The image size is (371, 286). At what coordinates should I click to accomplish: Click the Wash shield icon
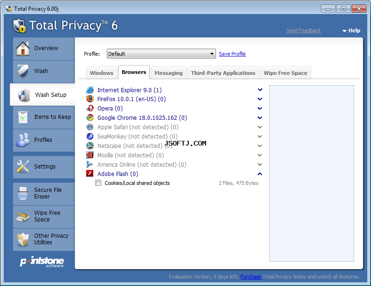[22, 71]
